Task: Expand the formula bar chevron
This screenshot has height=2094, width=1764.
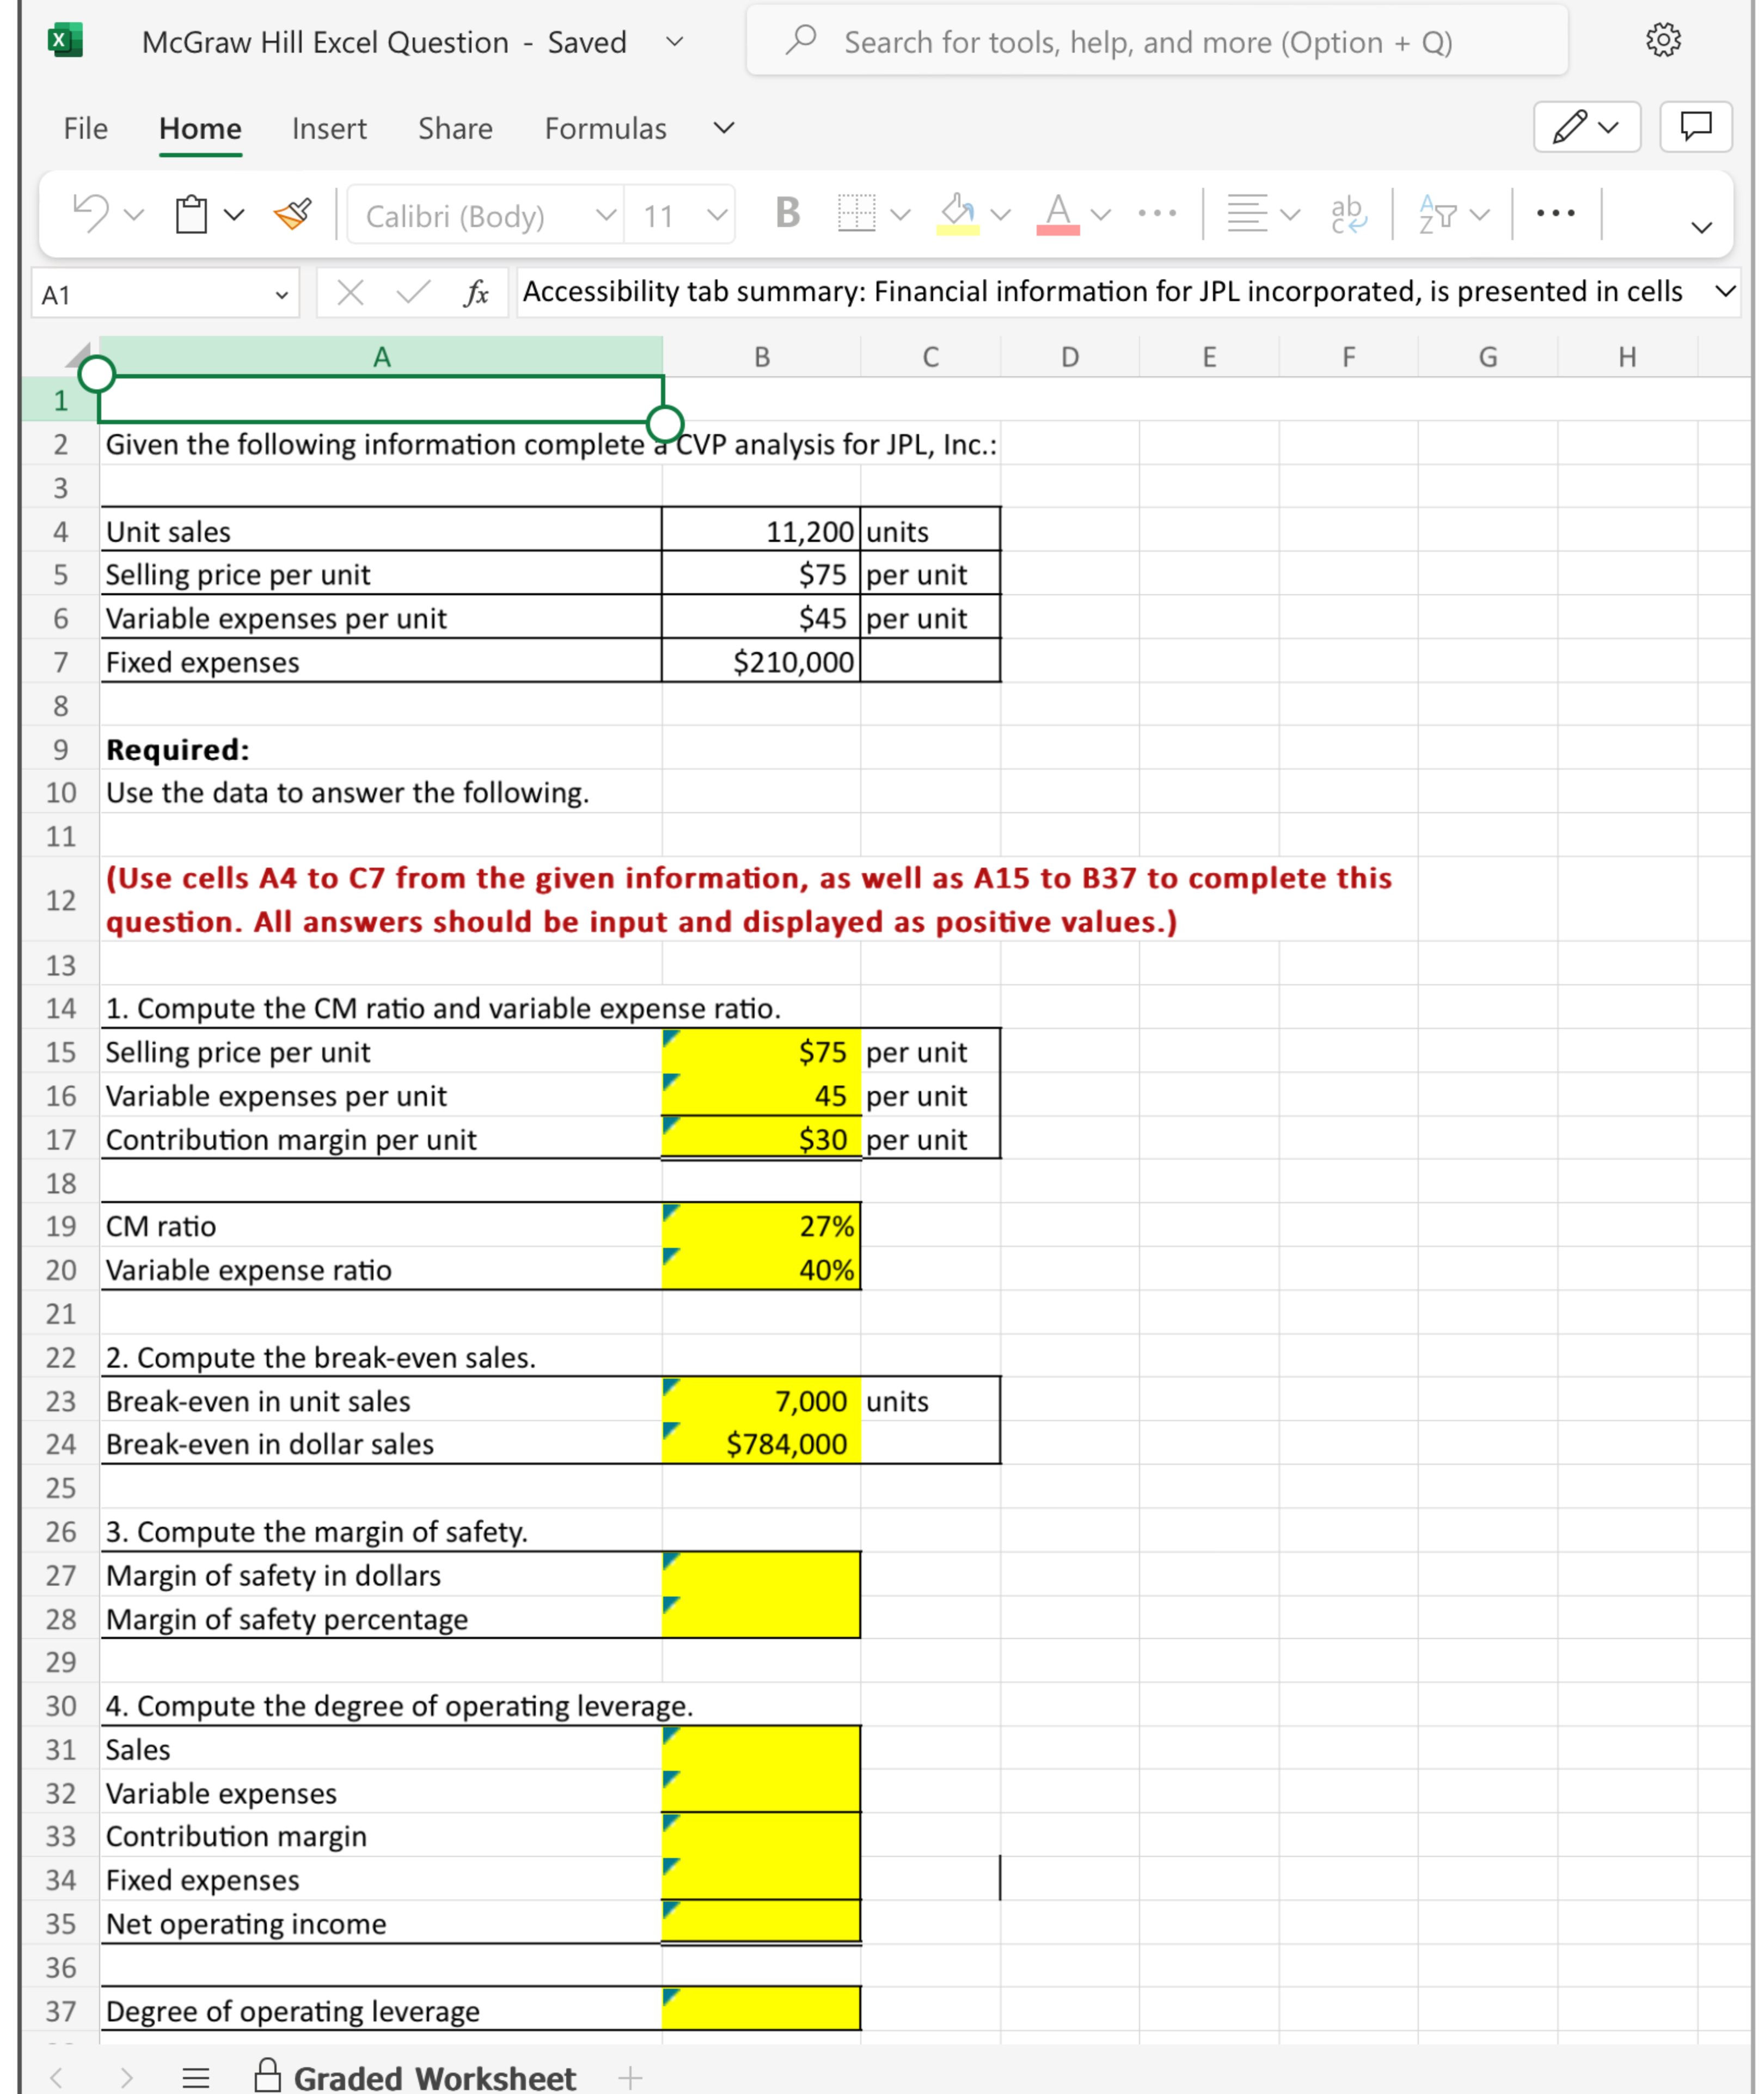Action: (x=1725, y=292)
